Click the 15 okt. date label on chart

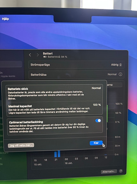[x=38, y=164]
